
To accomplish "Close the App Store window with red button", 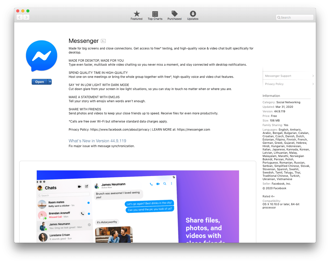I will click(18, 11).
